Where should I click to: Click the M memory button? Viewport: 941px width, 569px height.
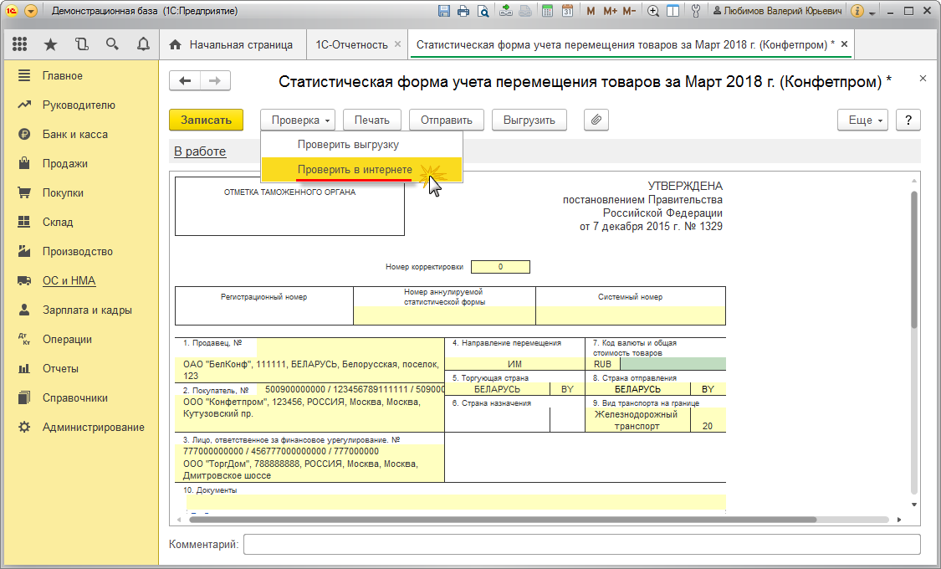point(591,11)
